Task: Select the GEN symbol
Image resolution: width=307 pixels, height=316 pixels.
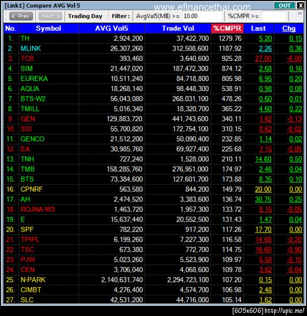Action: (x=28, y=119)
